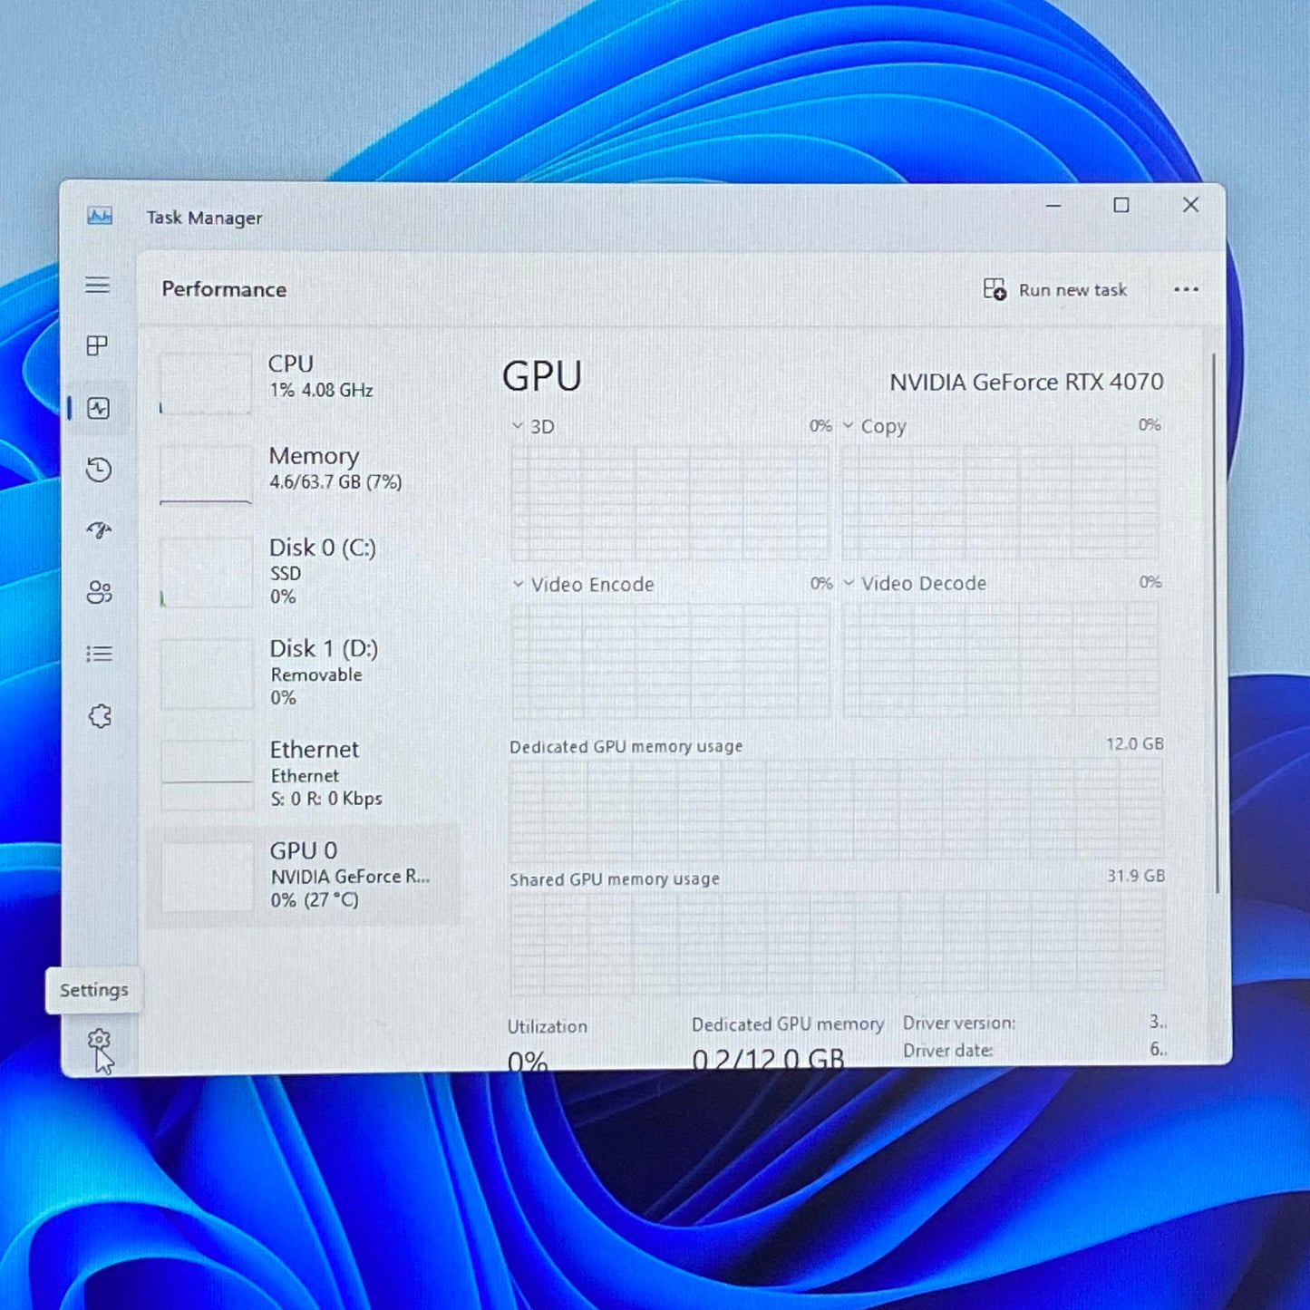Click the Utilization label

(547, 1027)
